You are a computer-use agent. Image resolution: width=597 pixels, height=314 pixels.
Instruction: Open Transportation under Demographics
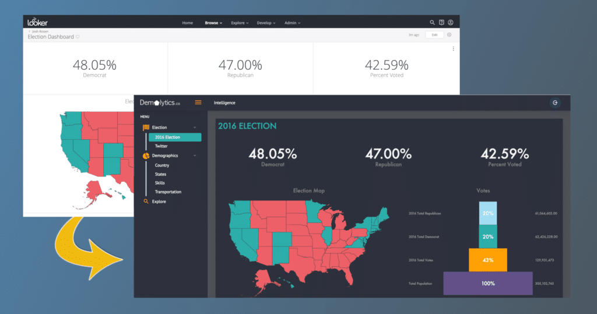coord(168,192)
